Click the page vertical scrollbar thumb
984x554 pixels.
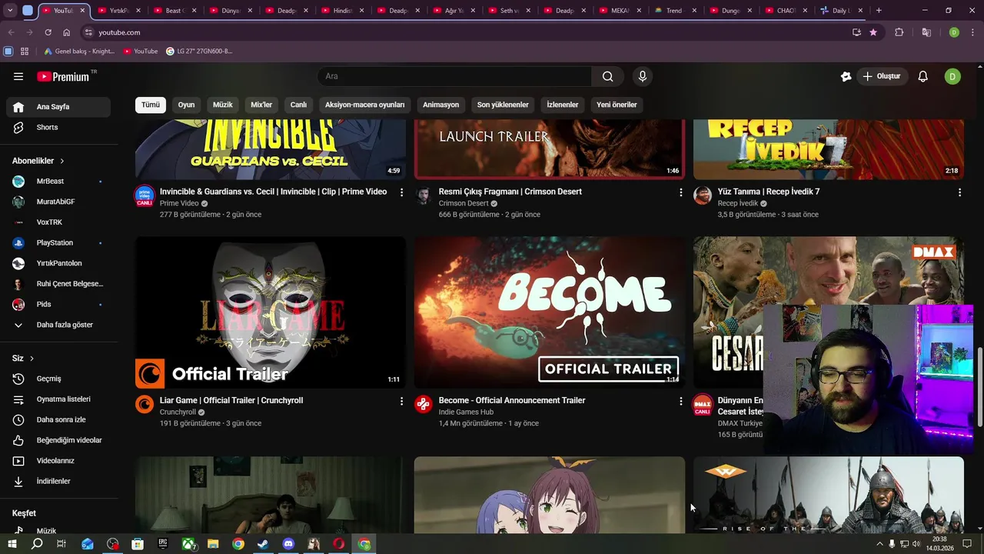tap(979, 388)
